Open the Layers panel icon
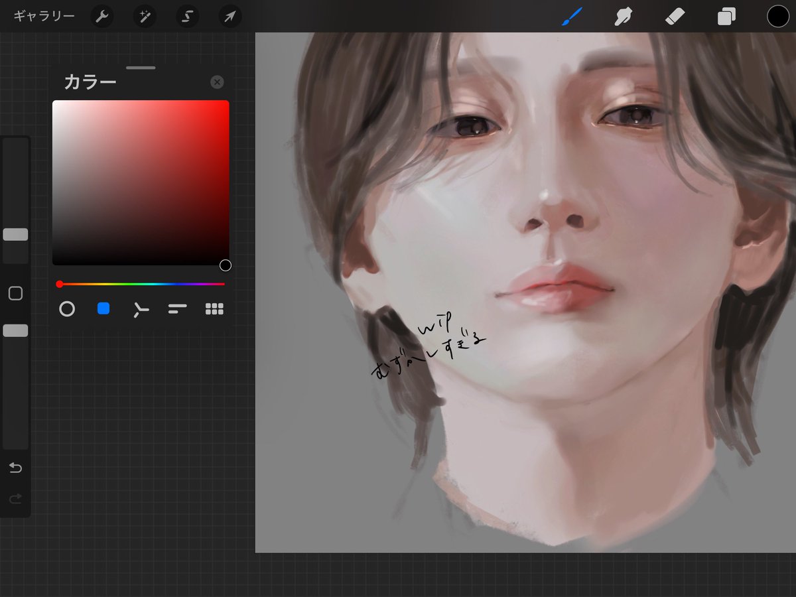Viewport: 796px width, 597px height. (x=726, y=17)
